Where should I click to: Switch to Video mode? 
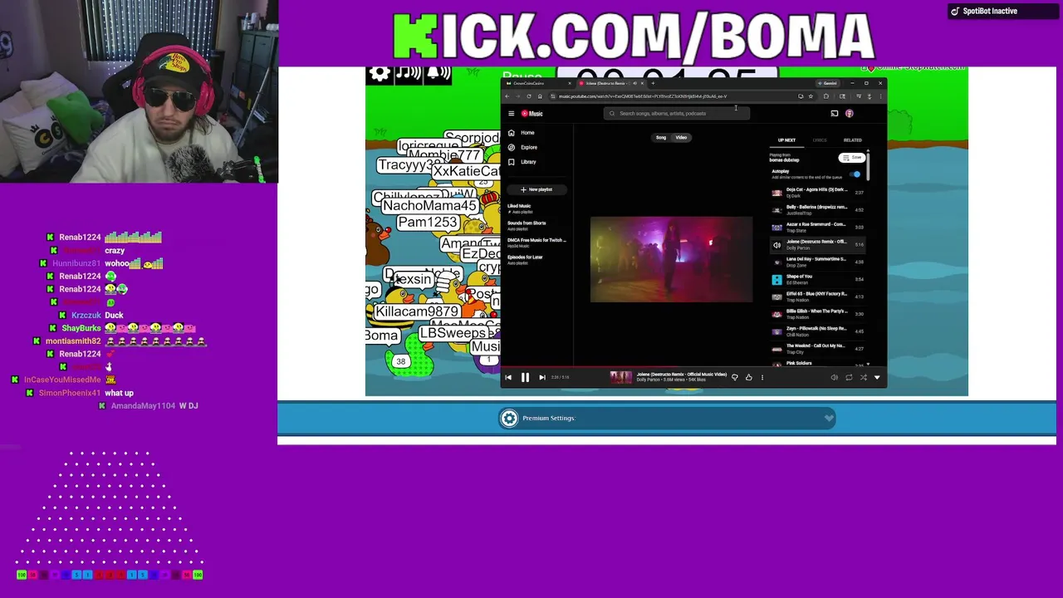pos(681,138)
